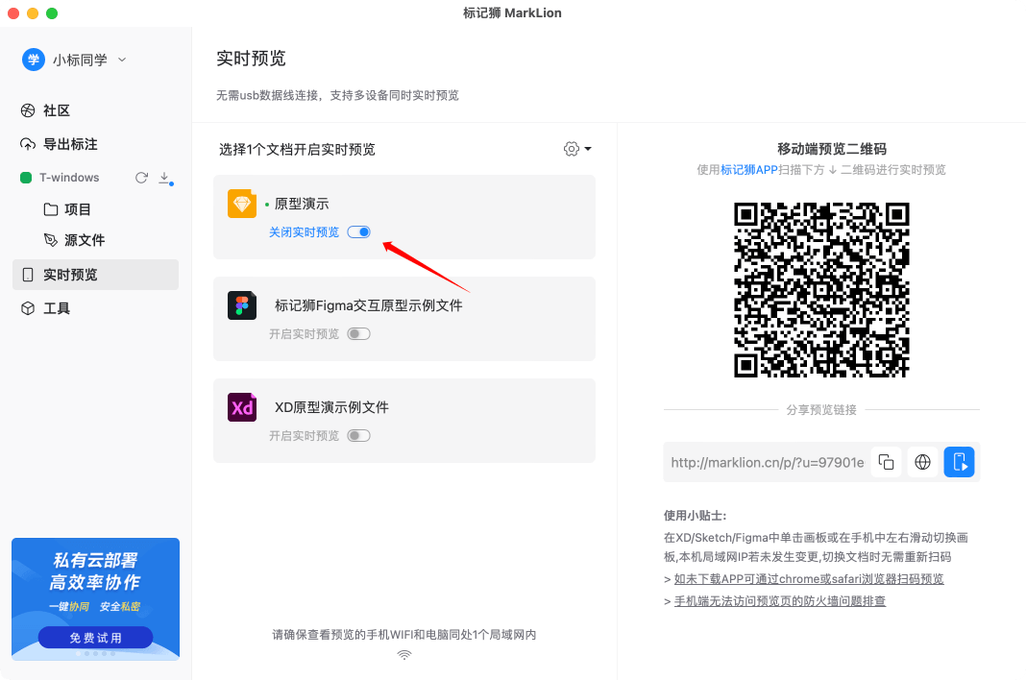
Task: Enable live preview for XD原型演示例文件
Action: [358, 436]
